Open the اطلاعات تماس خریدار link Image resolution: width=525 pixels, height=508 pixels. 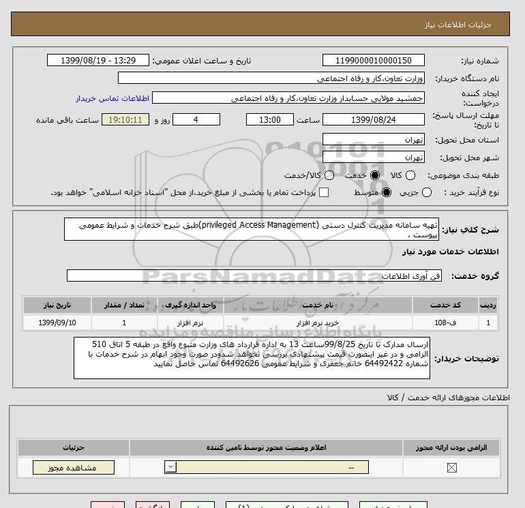pos(112,98)
